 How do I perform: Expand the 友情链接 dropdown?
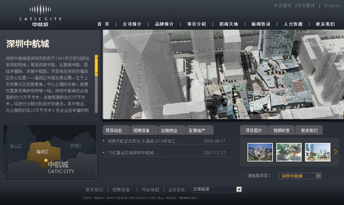217,189
